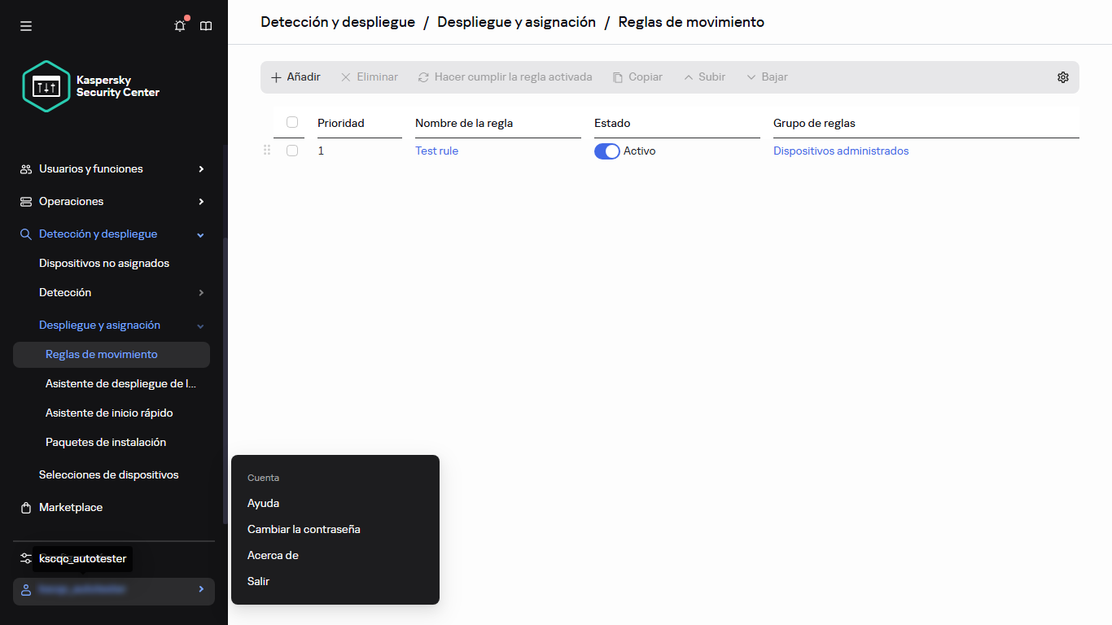Open the Test rule link
Viewport: 1112px width, 625px height.
(436, 151)
